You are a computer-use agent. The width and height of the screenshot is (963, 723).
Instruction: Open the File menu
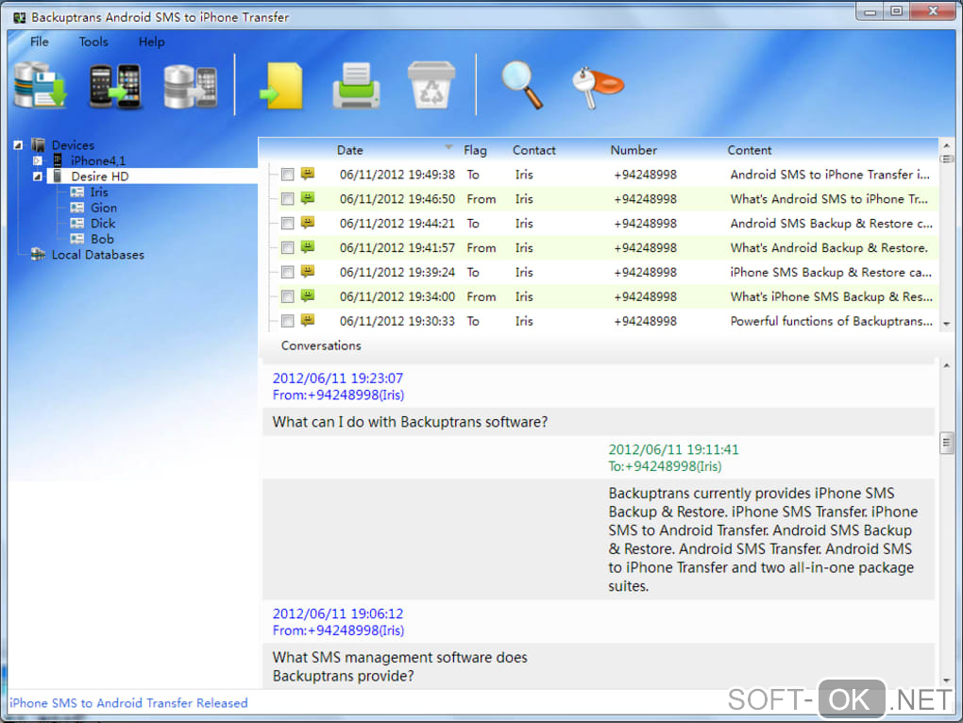tap(40, 42)
